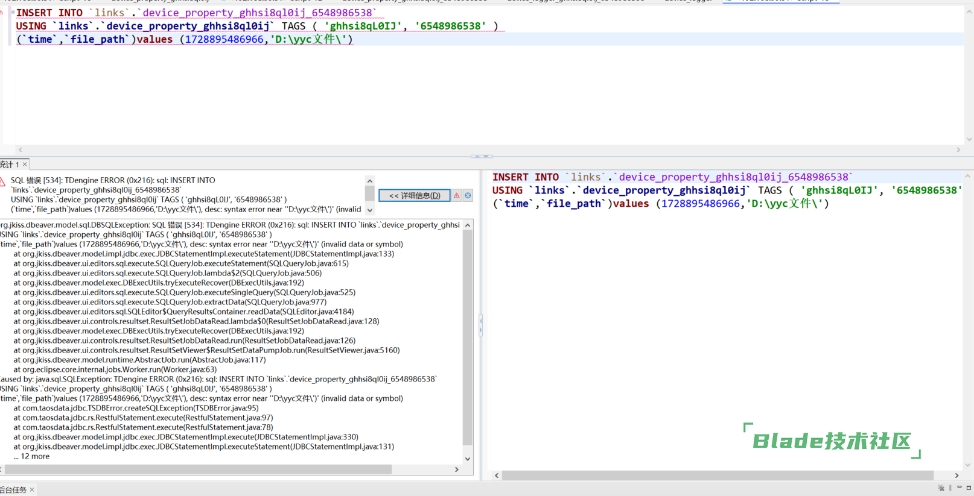Click SQL editor horizontal scroll right arrow
The height and width of the screenshot is (496, 974).
958,149
